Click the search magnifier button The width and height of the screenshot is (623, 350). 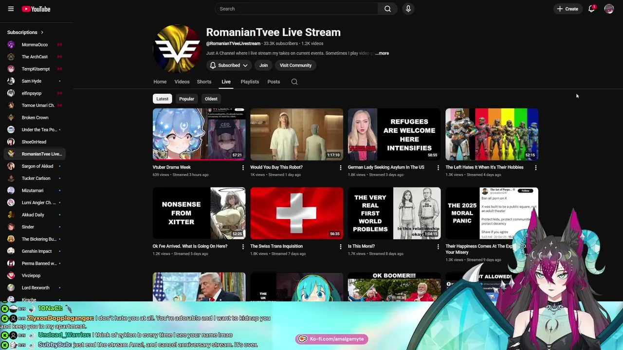387,9
